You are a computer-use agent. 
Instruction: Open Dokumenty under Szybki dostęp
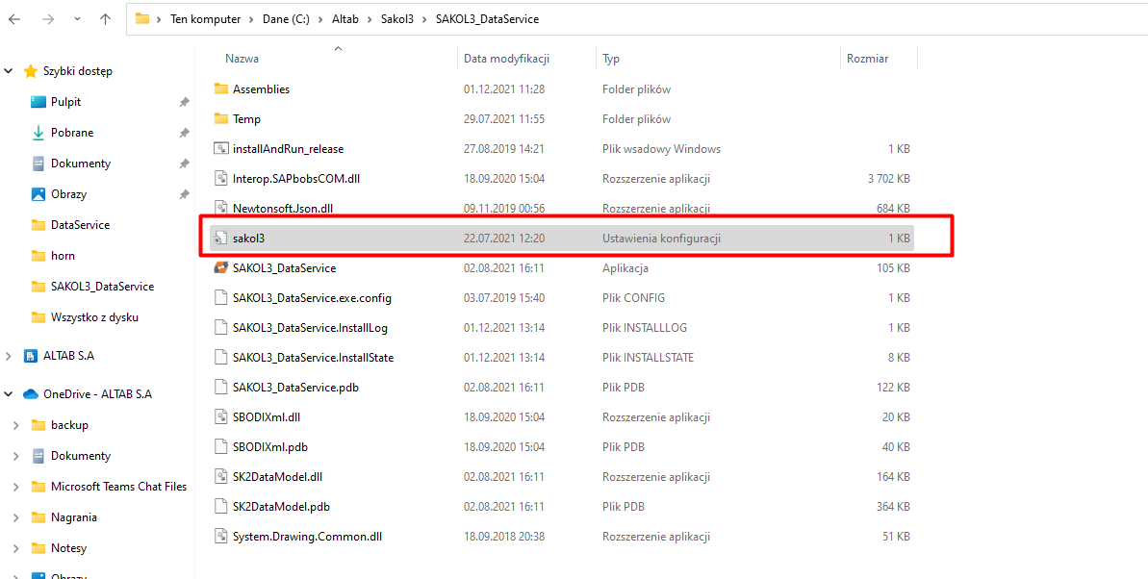coord(81,164)
